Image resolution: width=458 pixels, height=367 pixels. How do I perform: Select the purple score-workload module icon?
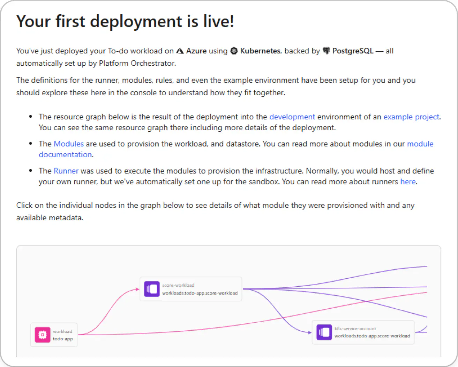[x=152, y=289]
